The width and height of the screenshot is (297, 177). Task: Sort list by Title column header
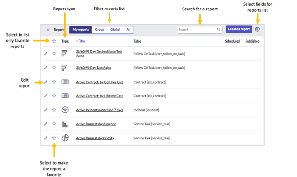tap(80, 41)
